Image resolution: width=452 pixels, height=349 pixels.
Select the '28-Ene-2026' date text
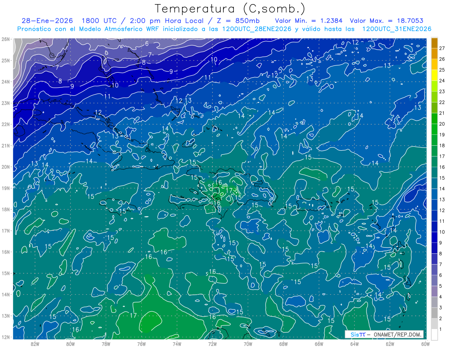point(47,20)
